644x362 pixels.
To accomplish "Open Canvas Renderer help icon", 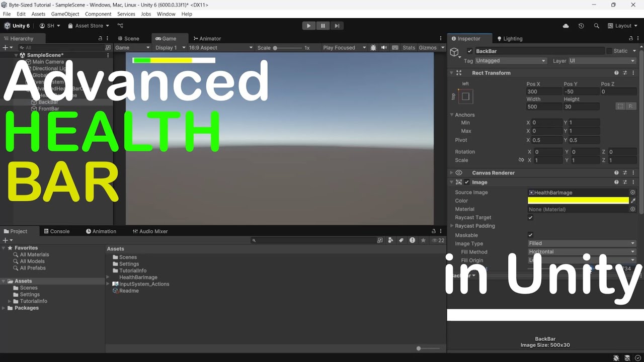I will (x=616, y=173).
